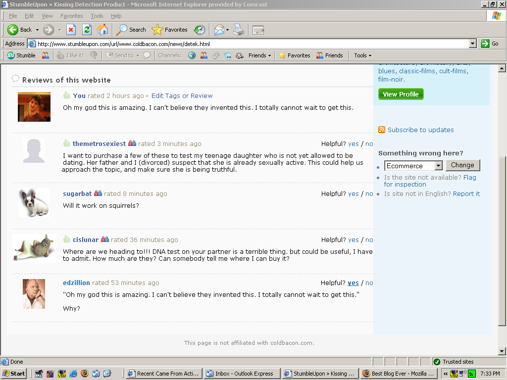Switch to Recent Came From Activity window
Image resolution: width=507 pixels, height=380 pixels.
164,374
